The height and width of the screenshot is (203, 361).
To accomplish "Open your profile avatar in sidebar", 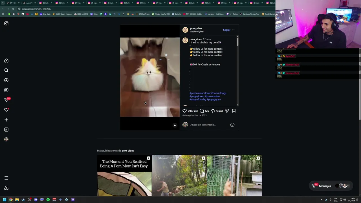I will point(6,139).
